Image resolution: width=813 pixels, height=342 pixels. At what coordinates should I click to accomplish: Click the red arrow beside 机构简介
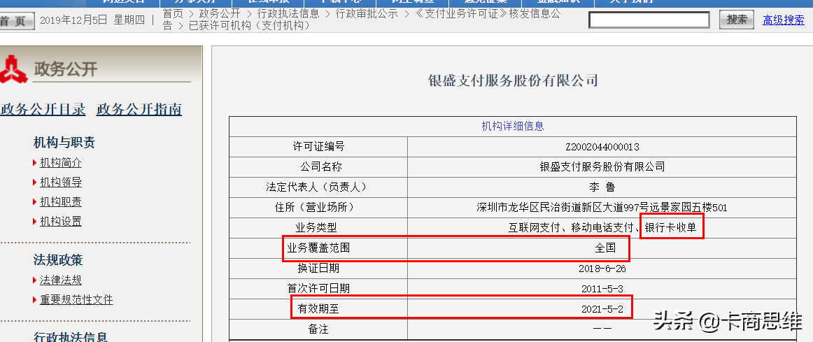tap(35, 163)
